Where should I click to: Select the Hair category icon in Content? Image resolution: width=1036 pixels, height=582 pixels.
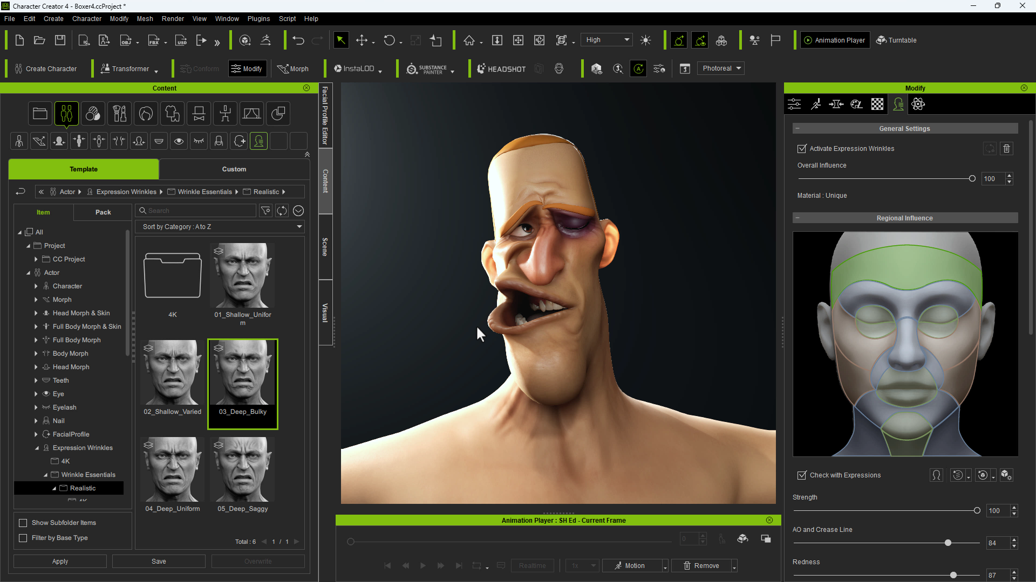click(x=146, y=114)
